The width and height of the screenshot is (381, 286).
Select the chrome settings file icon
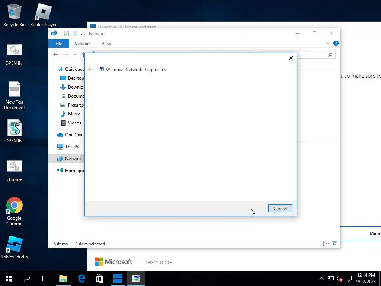[15, 171]
